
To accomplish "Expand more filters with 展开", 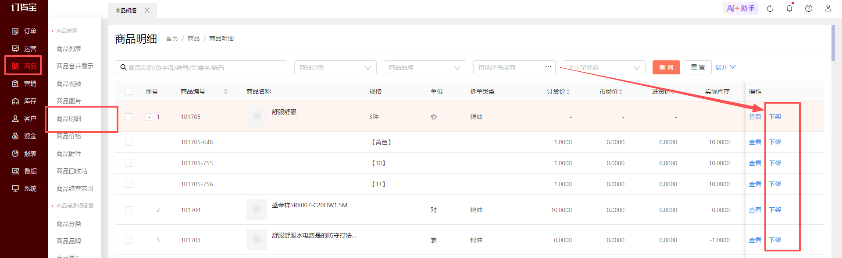I will coord(725,67).
